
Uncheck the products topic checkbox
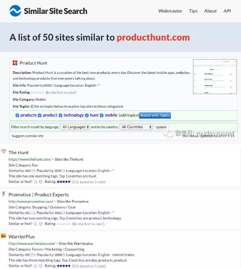17,116
